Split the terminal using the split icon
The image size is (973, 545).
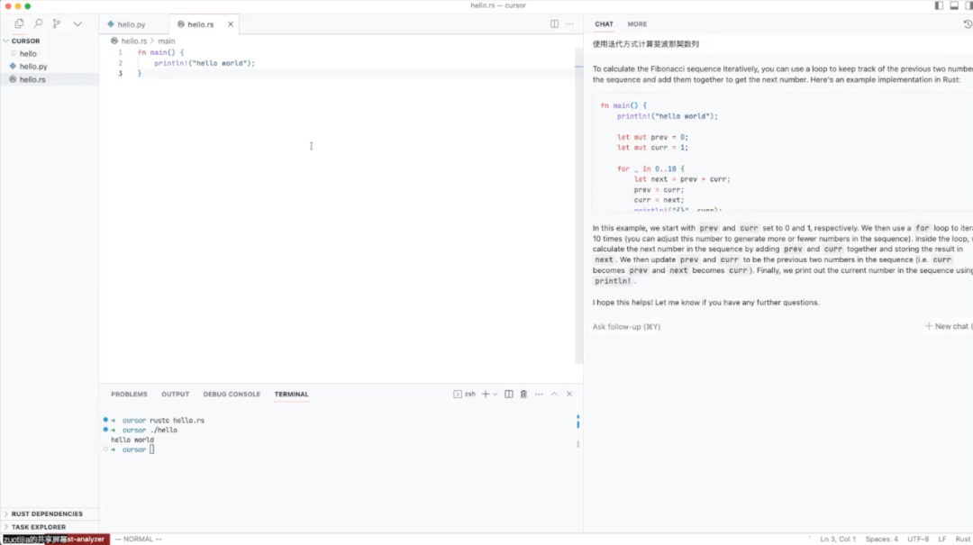[x=508, y=394]
